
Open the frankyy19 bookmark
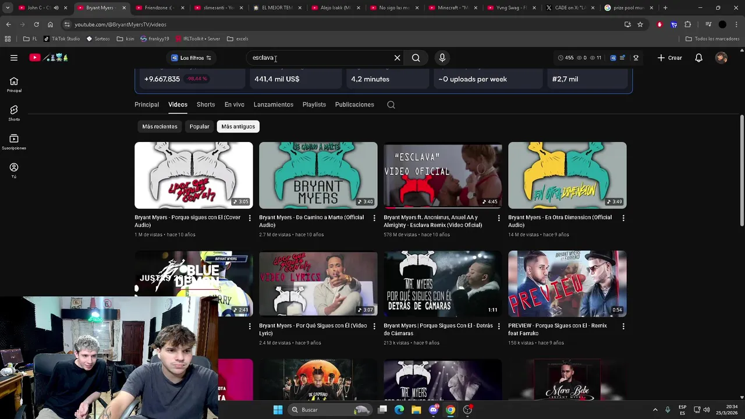[154, 38]
